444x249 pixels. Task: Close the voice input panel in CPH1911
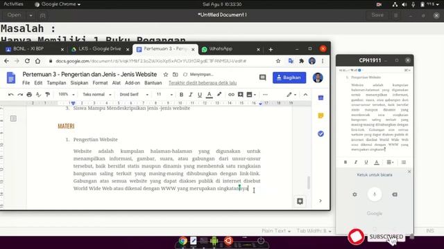pos(409,172)
